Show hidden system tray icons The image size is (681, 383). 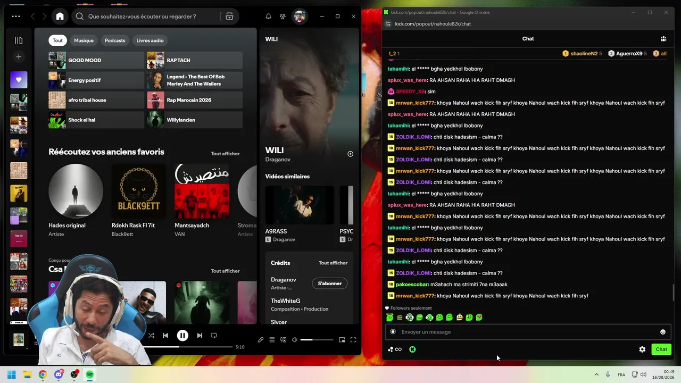click(596, 375)
